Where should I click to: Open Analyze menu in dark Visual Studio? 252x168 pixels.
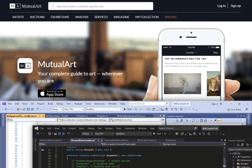[x=109, y=129]
